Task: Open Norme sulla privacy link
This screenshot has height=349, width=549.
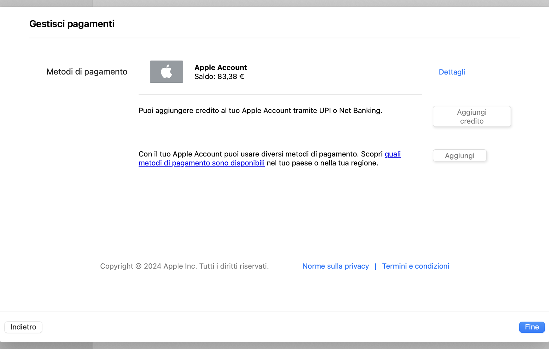Action: click(335, 266)
